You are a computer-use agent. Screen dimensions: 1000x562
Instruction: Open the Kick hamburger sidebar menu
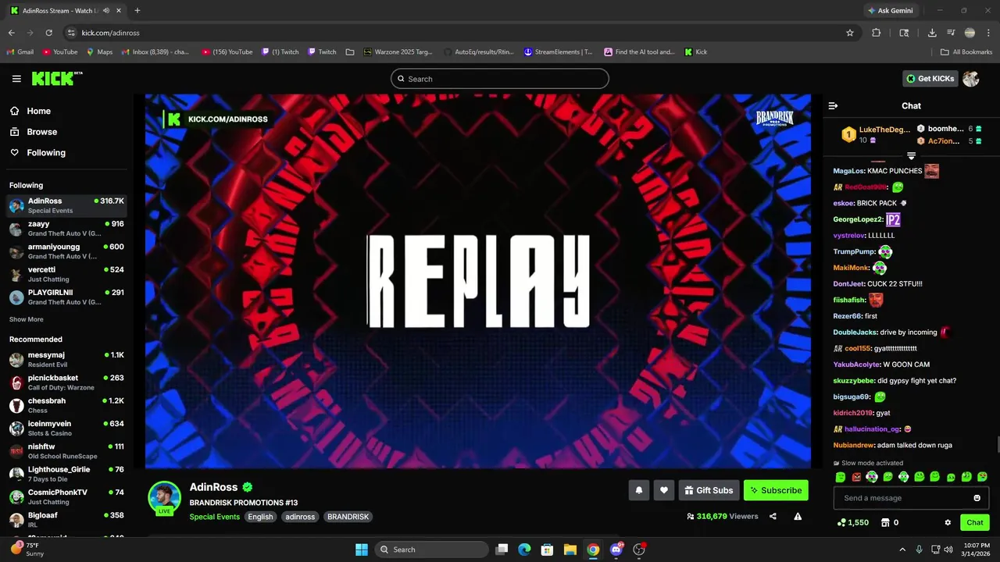point(16,79)
